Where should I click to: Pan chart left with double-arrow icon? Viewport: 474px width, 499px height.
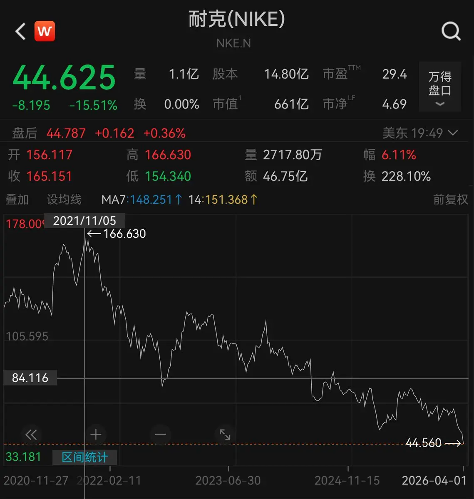coord(31,435)
